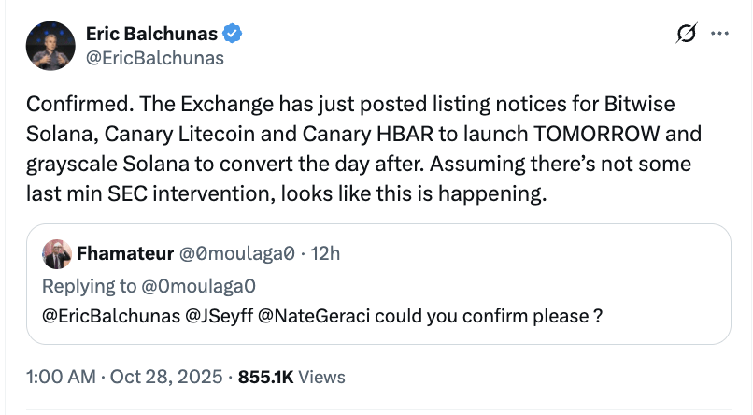Click the @EricBalchunas handle under the name
The height and width of the screenshot is (415, 753).
pyautogui.click(x=155, y=59)
